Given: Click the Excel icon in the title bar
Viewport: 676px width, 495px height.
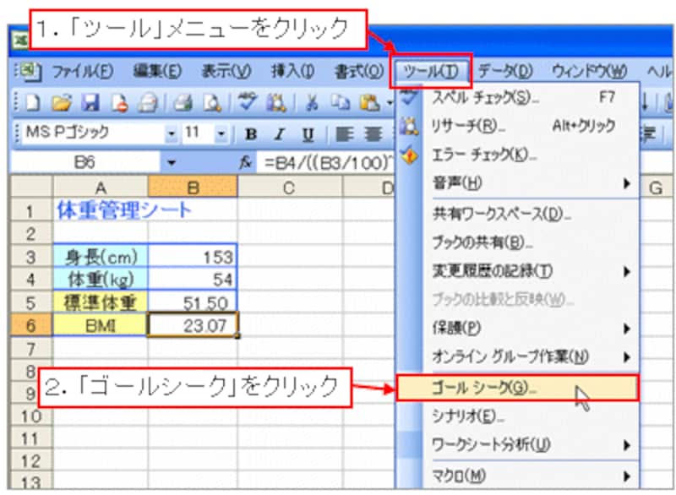Looking at the screenshot, I should 19,41.
